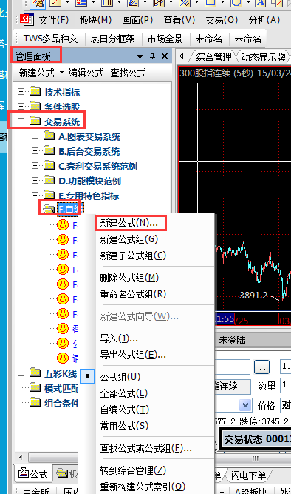The image size is (291, 494).
Task: Click the open F.自编 folder icon
Action: [49, 209]
